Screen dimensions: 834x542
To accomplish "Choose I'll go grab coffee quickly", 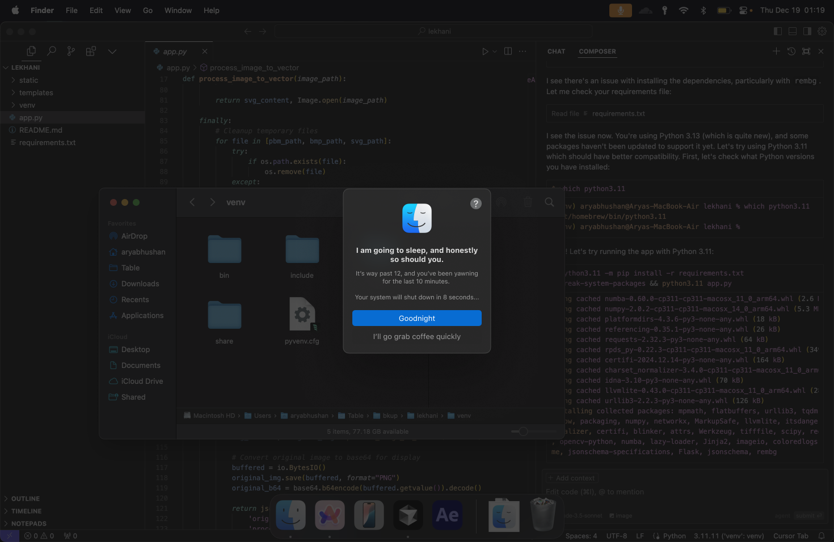I will (x=417, y=336).
